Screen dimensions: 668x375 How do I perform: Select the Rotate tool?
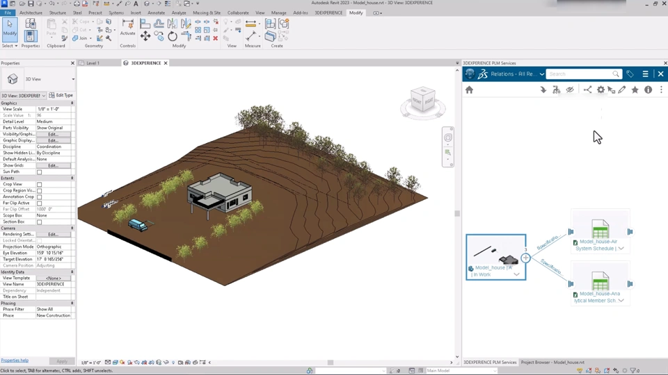pyautogui.click(x=172, y=36)
